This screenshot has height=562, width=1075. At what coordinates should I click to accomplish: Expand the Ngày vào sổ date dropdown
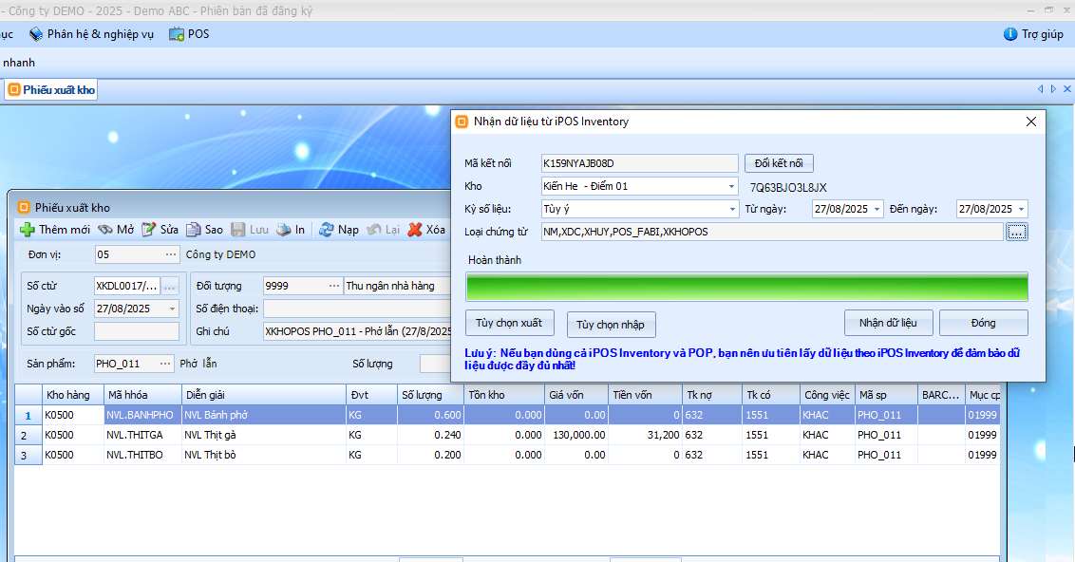171,309
